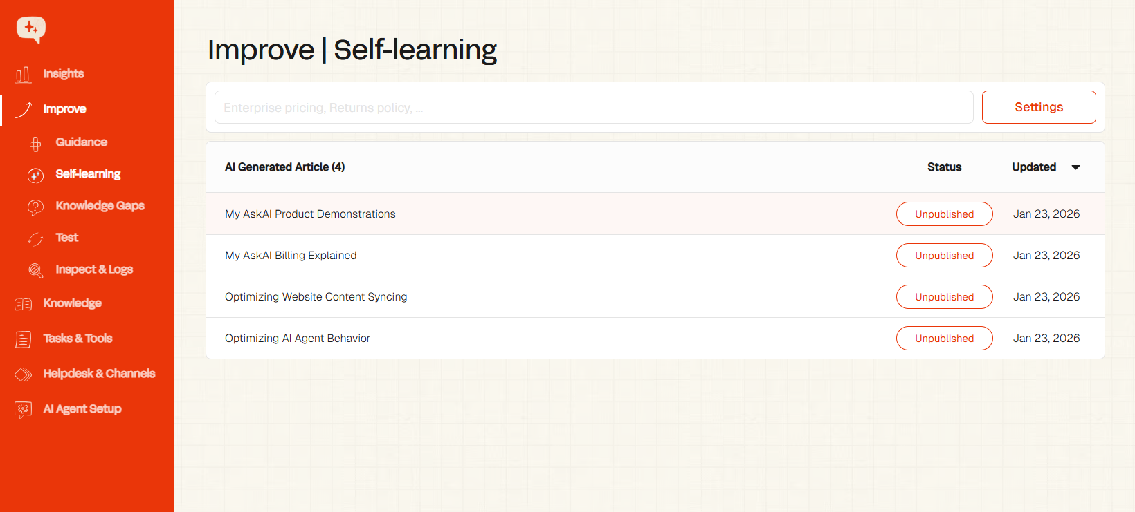Open the Optimizing Website Content Syncing article
This screenshot has width=1135, height=512.
(x=316, y=297)
